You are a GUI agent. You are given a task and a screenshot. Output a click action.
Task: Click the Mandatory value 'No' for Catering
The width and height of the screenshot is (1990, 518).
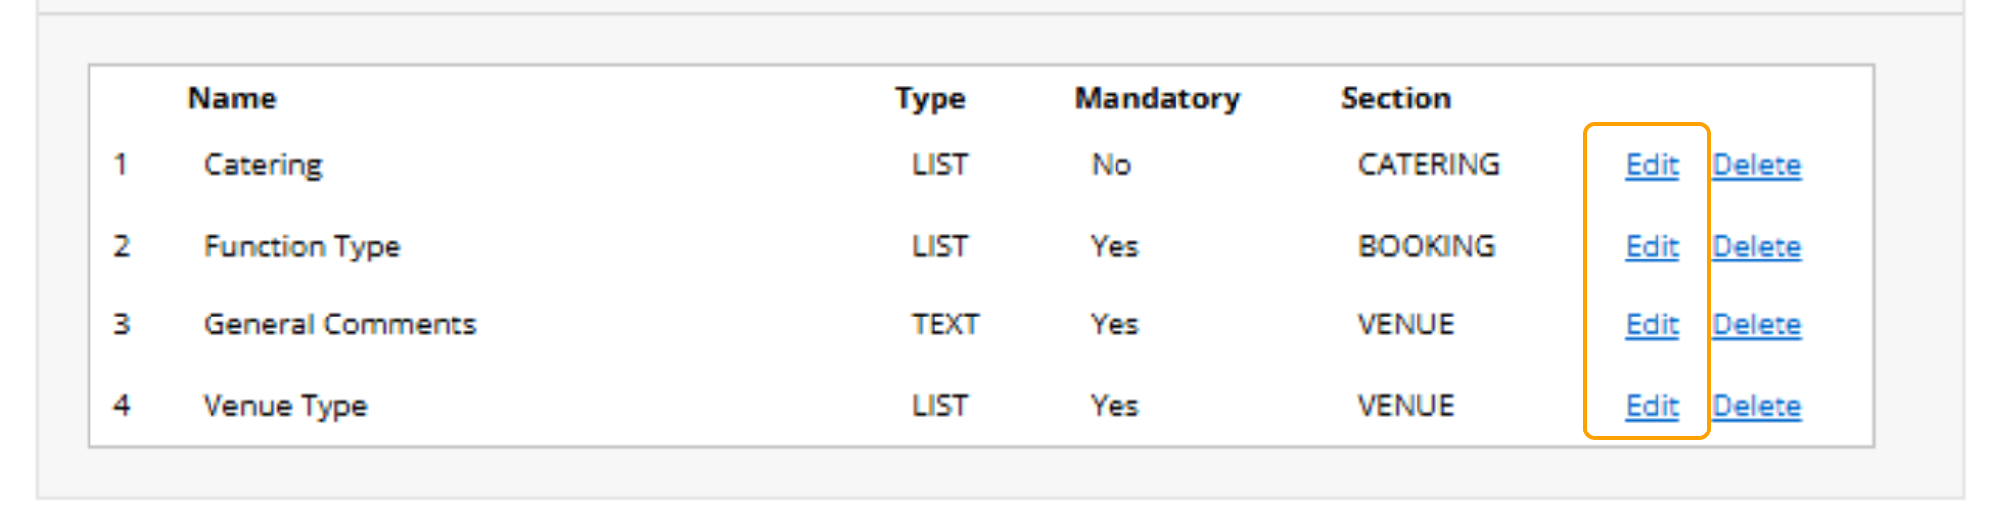click(1111, 165)
